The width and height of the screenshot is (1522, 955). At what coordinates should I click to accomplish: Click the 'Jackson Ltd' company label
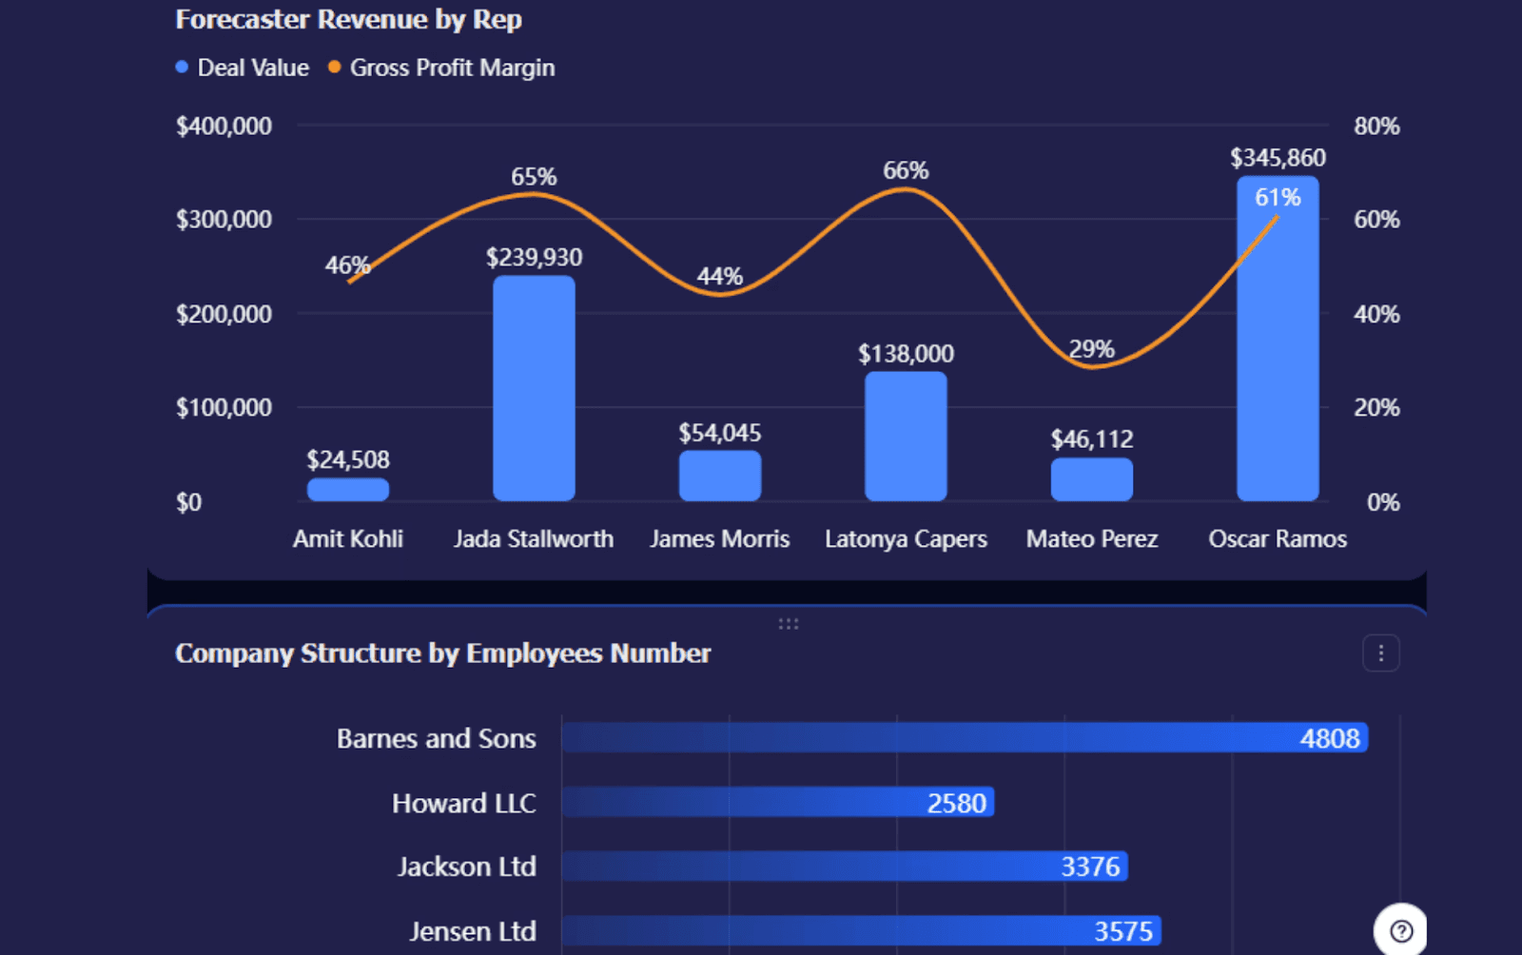click(x=467, y=867)
